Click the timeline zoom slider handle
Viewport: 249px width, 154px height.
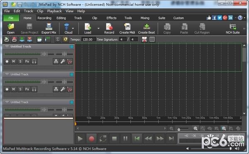click(x=179, y=129)
